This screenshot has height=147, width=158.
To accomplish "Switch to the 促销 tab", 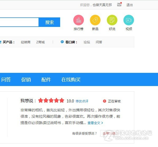I will [26, 79].
